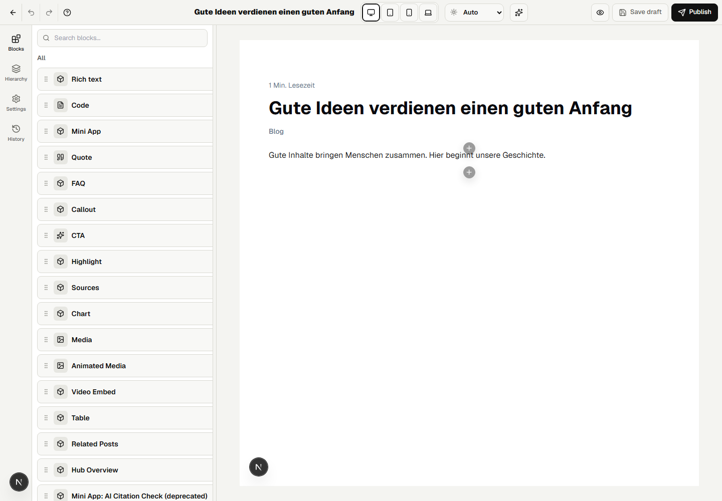Open the help question mark icon
The width and height of the screenshot is (722, 501).
[67, 13]
